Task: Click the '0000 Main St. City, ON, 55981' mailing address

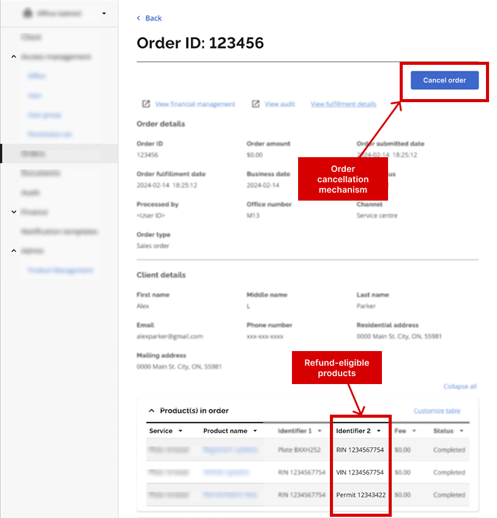Action: pos(179,366)
